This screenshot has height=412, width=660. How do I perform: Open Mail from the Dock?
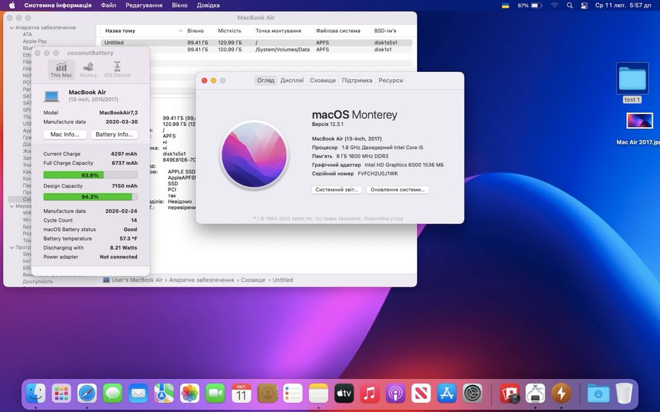(x=139, y=394)
